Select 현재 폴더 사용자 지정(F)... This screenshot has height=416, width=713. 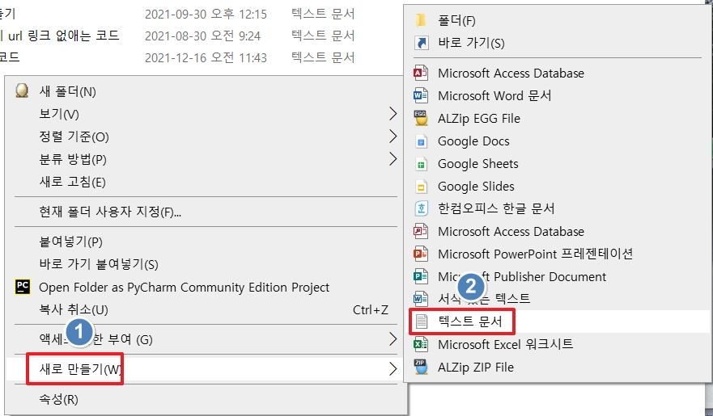pos(110,212)
